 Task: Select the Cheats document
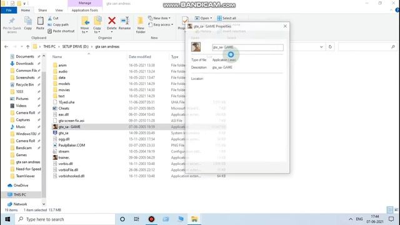coord(64,108)
